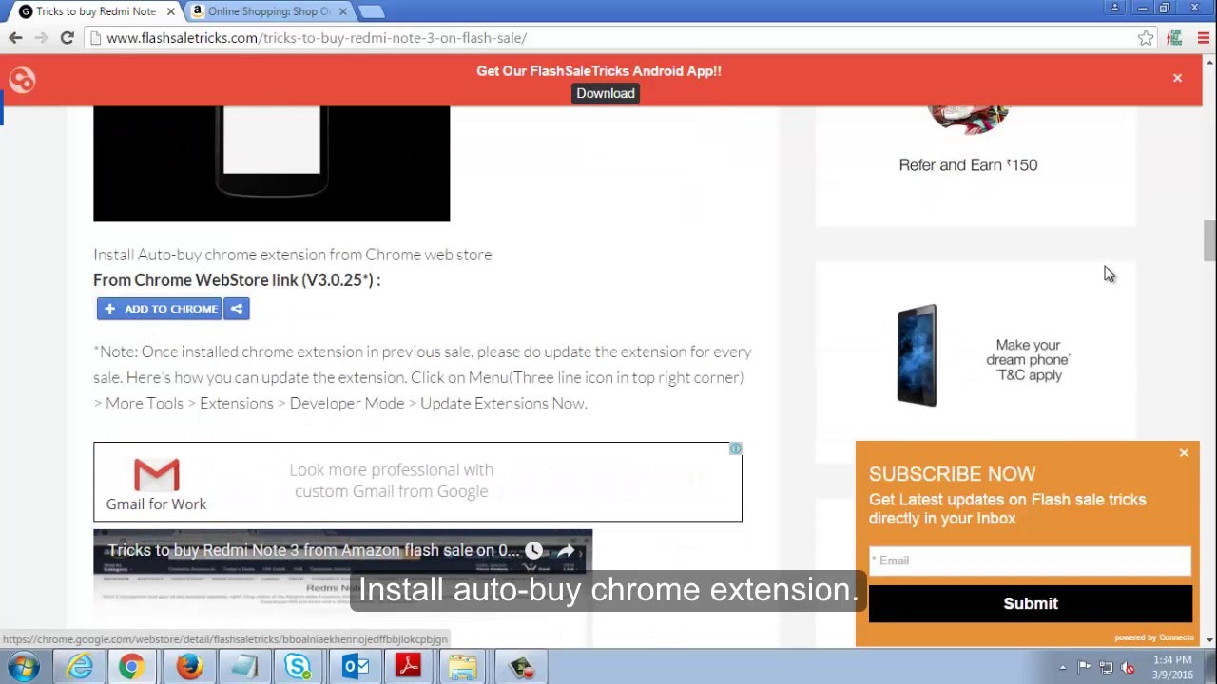Click the SUBSCRIBE NOW heading
This screenshot has height=684, width=1217.
(952, 474)
